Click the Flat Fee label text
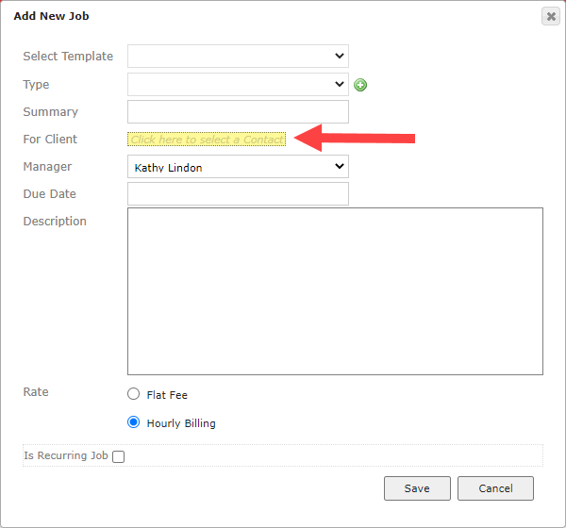 point(167,395)
